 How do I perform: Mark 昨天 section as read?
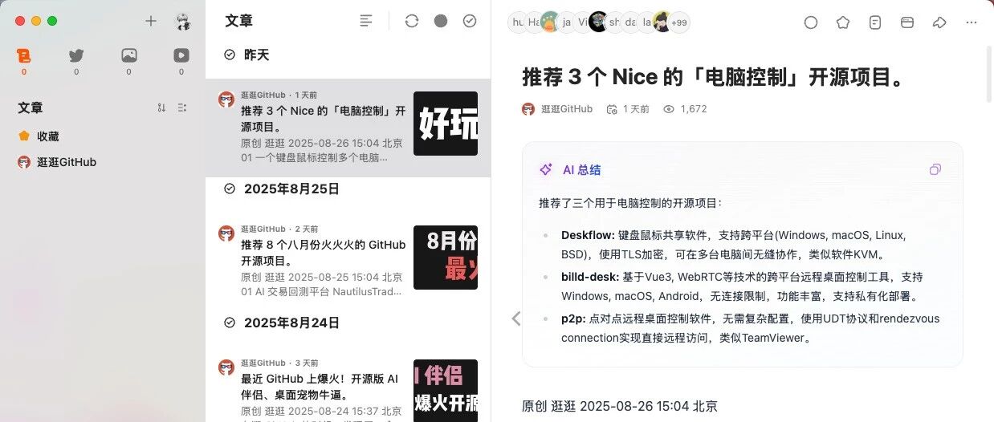tap(230, 55)
